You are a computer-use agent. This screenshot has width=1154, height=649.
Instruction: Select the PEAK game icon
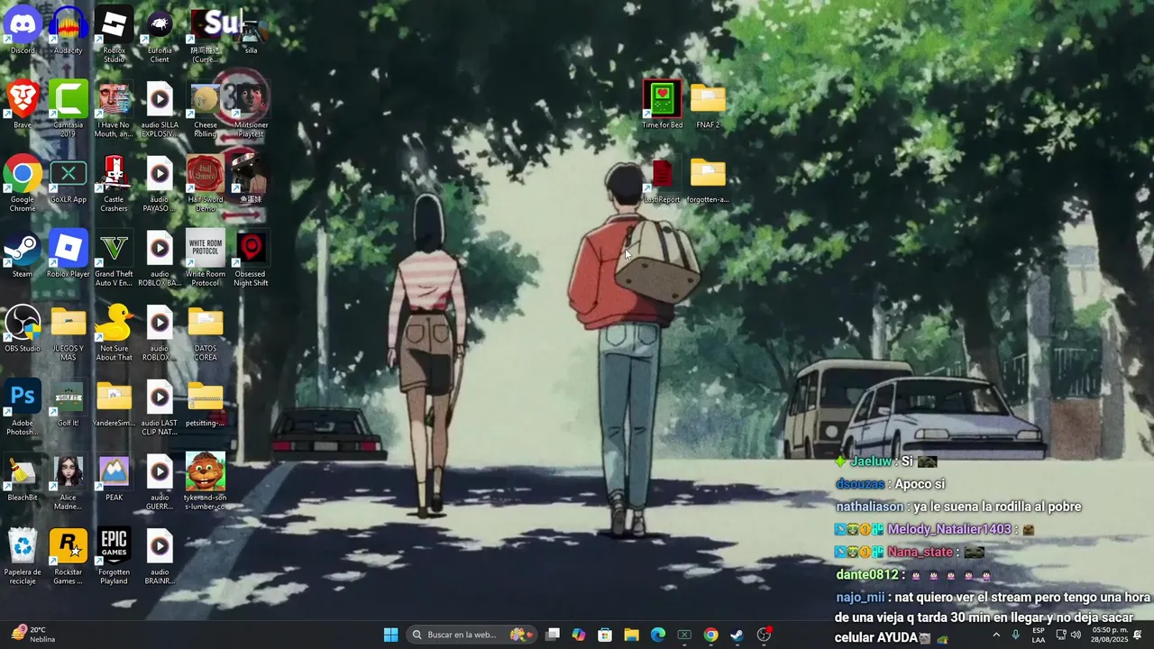tap(114, 478)
